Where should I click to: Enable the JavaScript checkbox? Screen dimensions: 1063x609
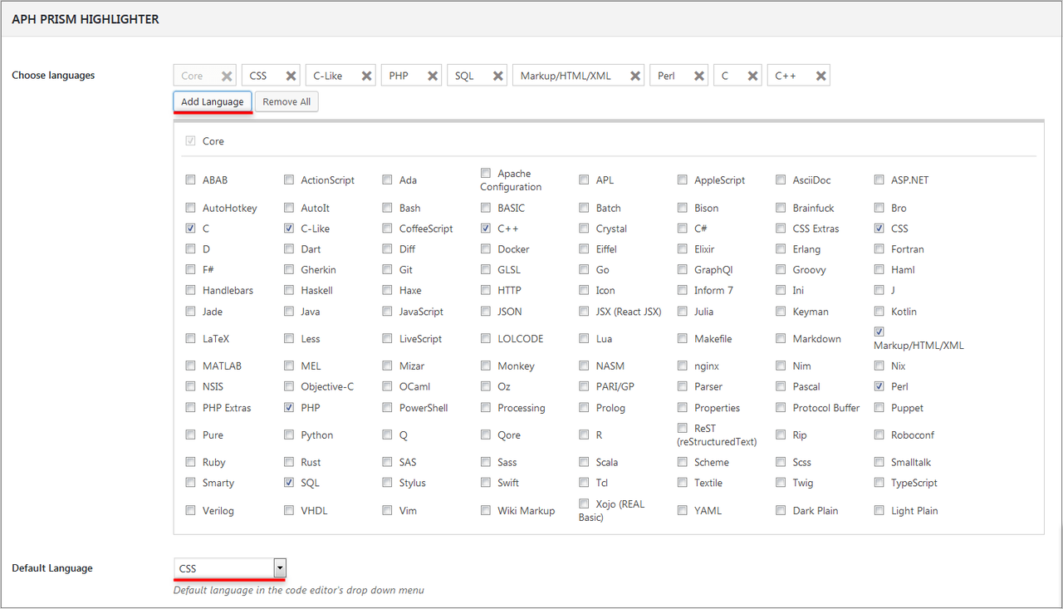click(x=388, y=312)
